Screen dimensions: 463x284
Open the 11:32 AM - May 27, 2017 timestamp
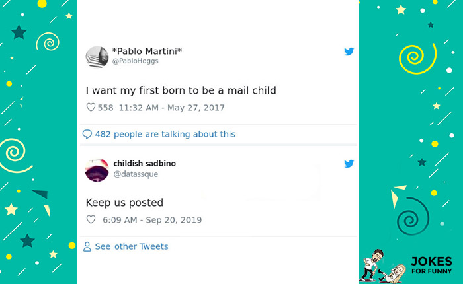[172, 108]
